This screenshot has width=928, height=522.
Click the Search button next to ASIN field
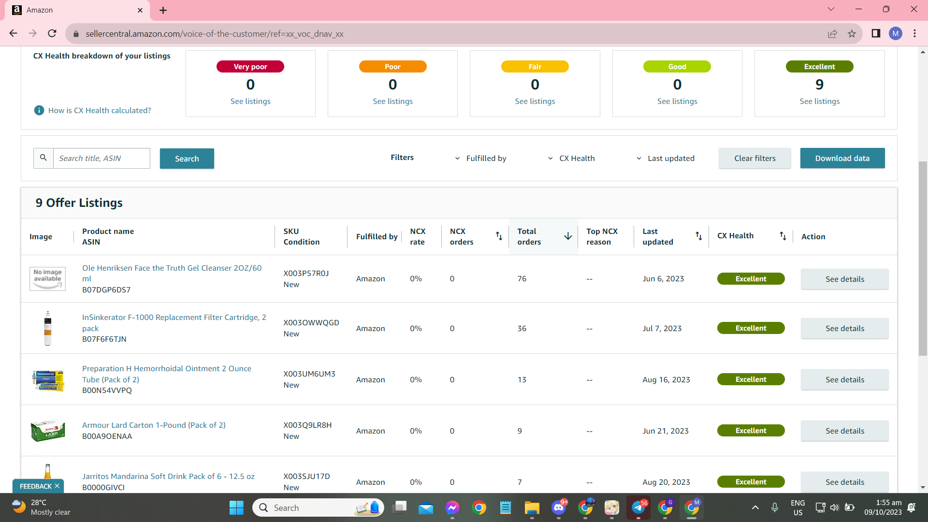click(187, 159)
